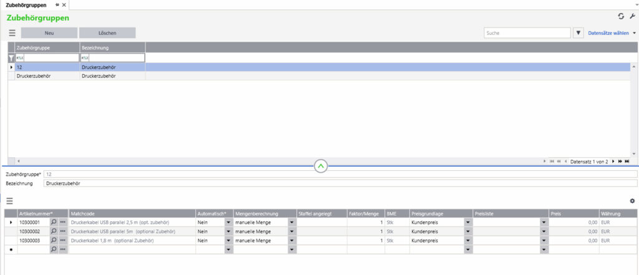639x275 pixels.
Task: Open article lookup in the new empty row
Action: click(54, 249)
